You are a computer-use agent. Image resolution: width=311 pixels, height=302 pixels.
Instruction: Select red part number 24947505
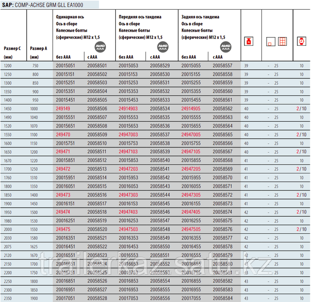[191, 229]
